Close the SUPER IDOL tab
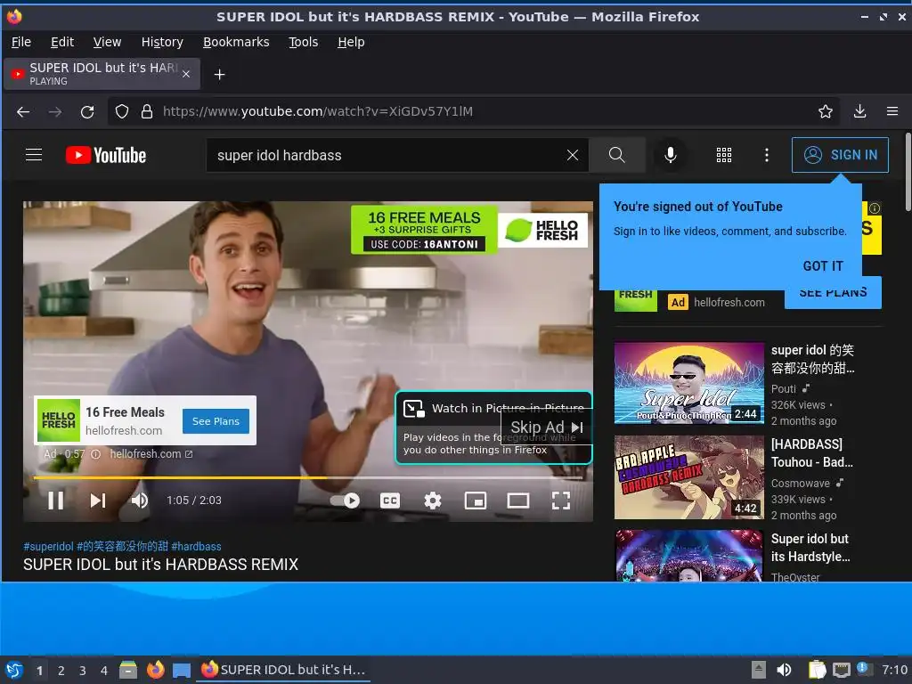 [x=186, y=74]
